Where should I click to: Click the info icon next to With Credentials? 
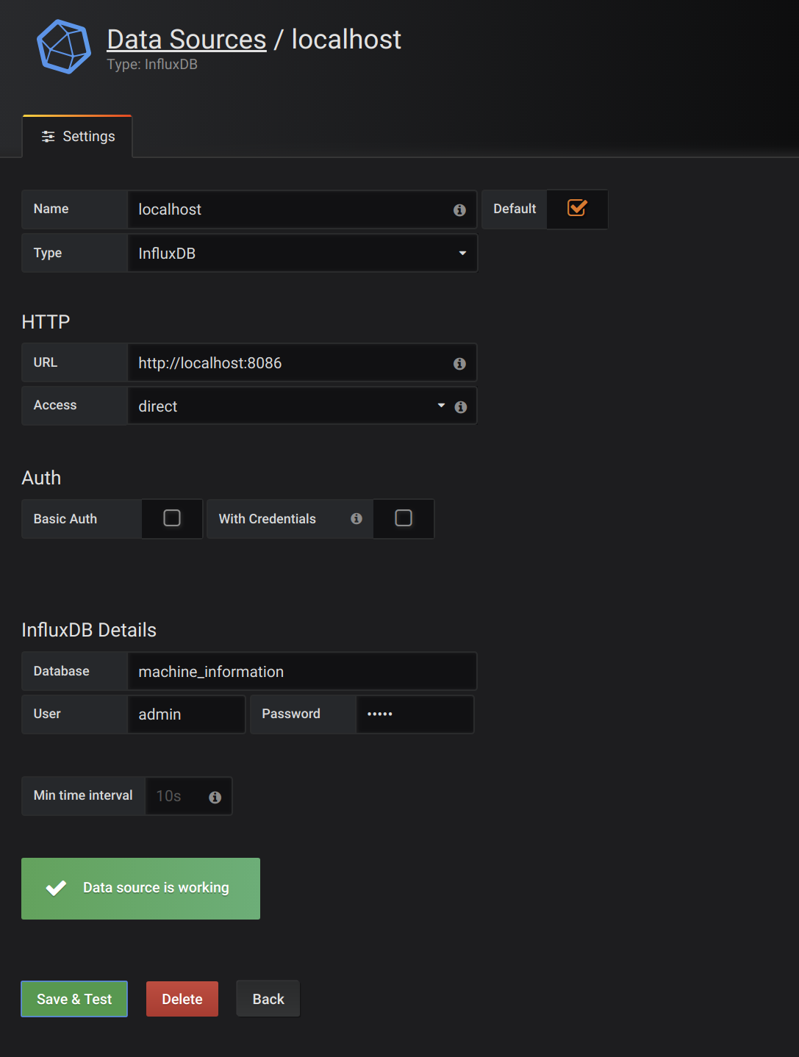pyautogui.click(x=356, y=519)
